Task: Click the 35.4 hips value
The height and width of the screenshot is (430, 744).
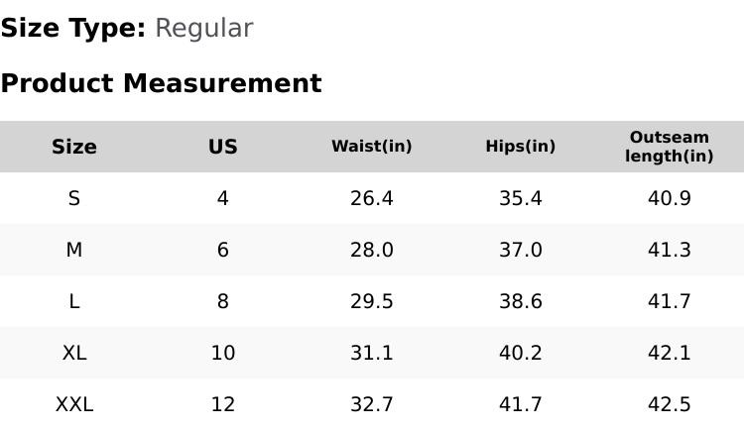Action: pyautogui.click(x=521, y=198)
